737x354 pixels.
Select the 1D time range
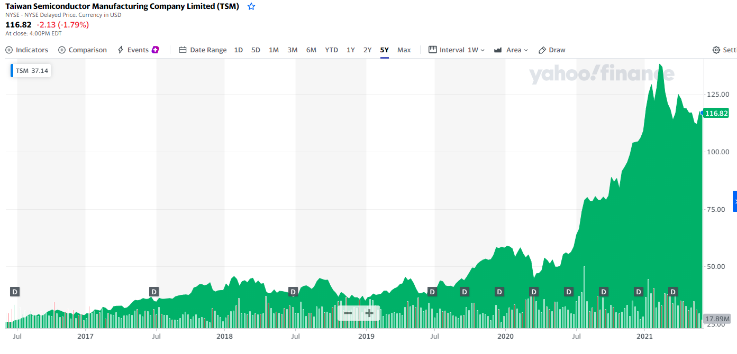click(x=239, y=50)
